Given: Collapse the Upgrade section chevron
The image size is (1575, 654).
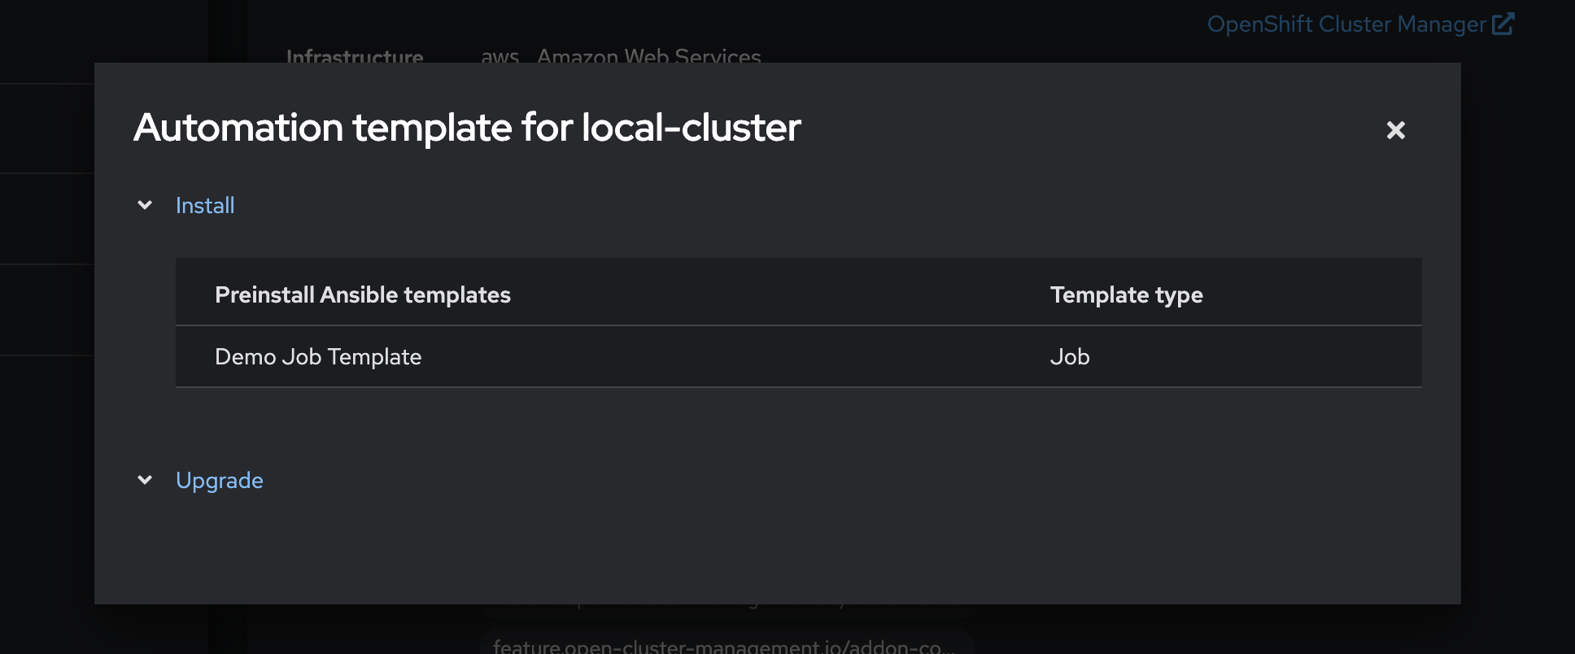Looking at the screenshot, I should tap(145, 480).
